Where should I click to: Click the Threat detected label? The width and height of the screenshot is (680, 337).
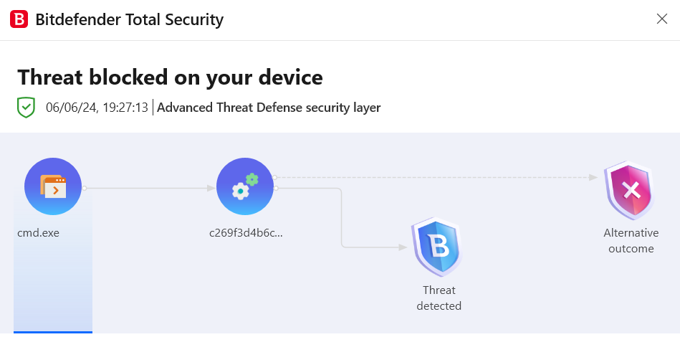pyautogui.click(x=439, y=298)
